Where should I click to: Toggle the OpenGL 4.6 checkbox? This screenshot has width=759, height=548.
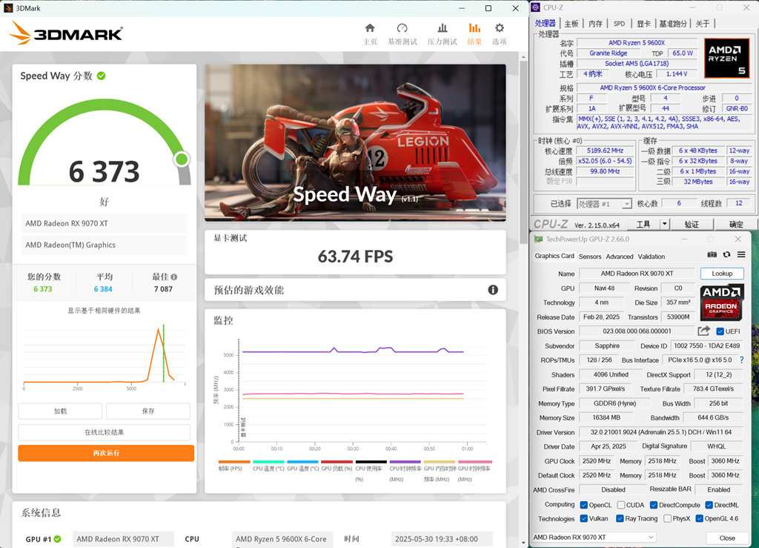pyautogui.click(x=699, y=518)
